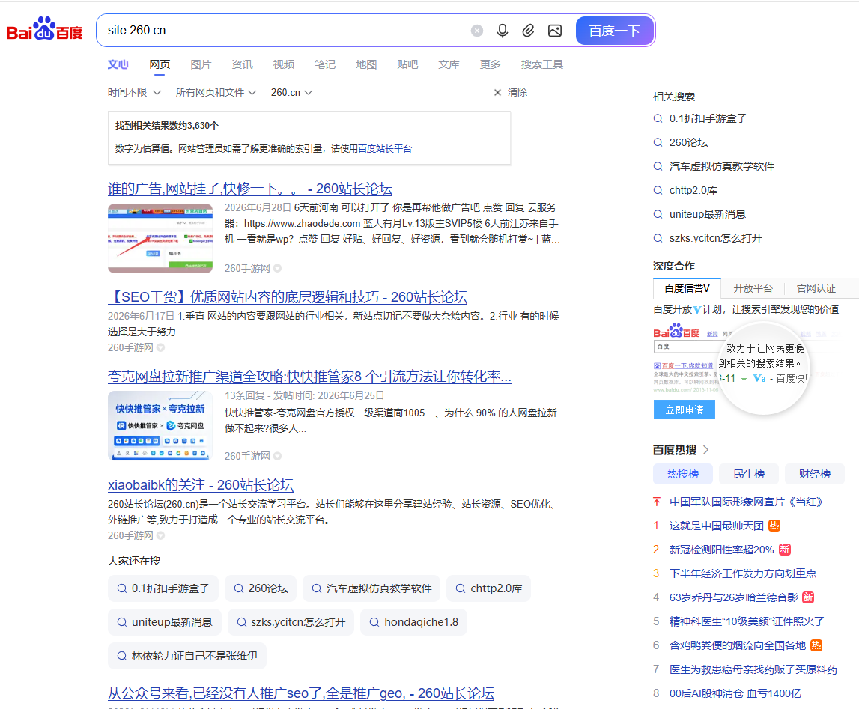Click 260手游网 source under the SEO干货 result
Screen dimensions: 859x709
coord(130,347)
